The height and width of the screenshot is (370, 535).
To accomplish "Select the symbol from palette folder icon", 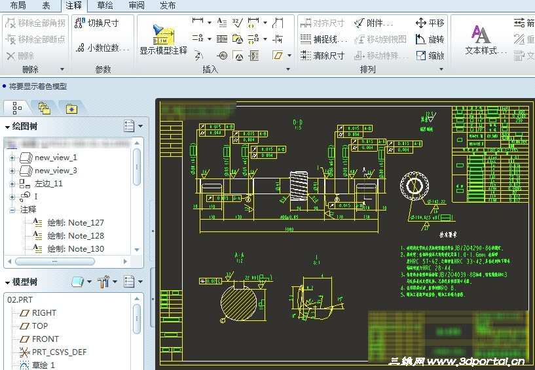I will tap(238, 39).
